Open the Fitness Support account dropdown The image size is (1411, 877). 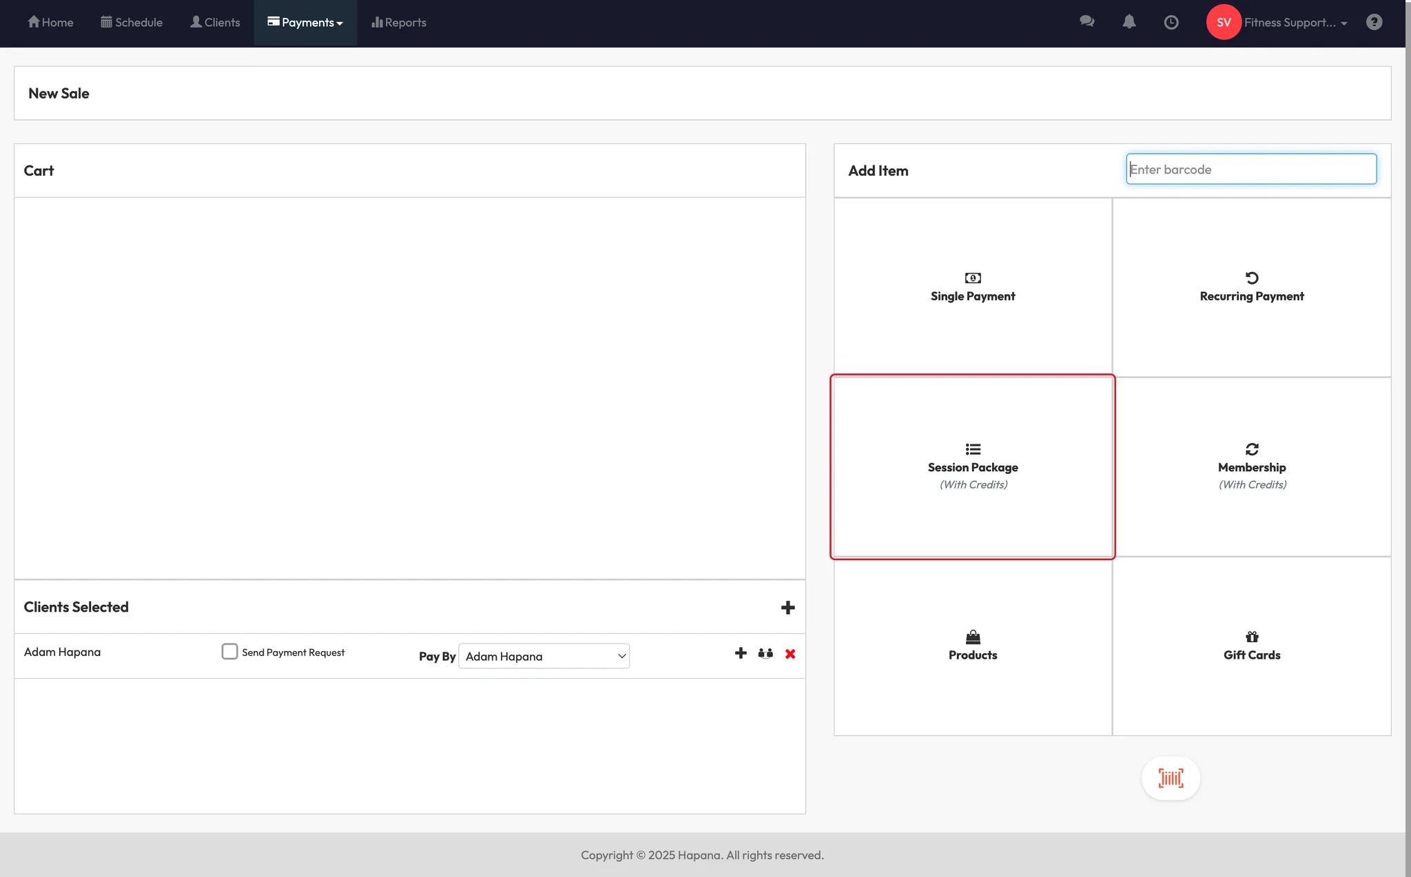pyautogui.click(x=1295, y=23)
